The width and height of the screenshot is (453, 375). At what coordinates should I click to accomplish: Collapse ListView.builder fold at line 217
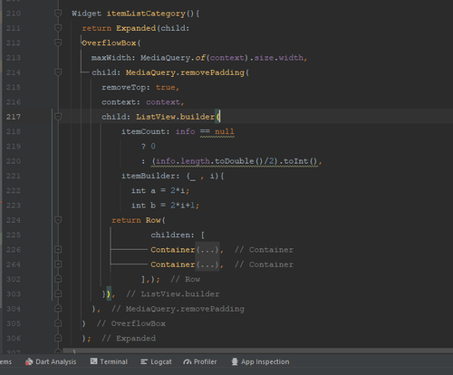(x=58, y=117)
